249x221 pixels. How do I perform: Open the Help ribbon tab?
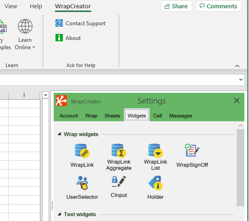pyautogui.click(x=36, y=6)
